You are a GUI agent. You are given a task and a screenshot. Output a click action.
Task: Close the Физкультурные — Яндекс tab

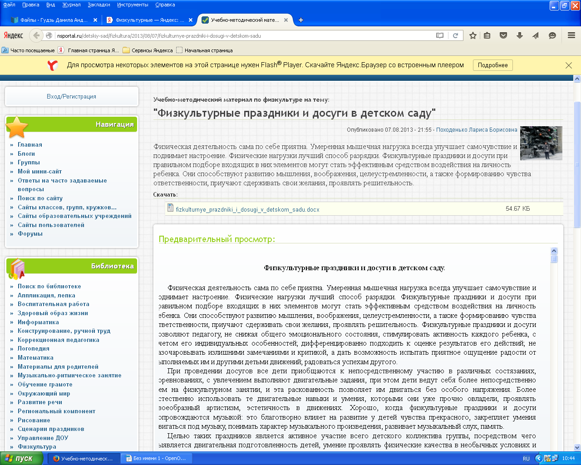click(191, 20)
